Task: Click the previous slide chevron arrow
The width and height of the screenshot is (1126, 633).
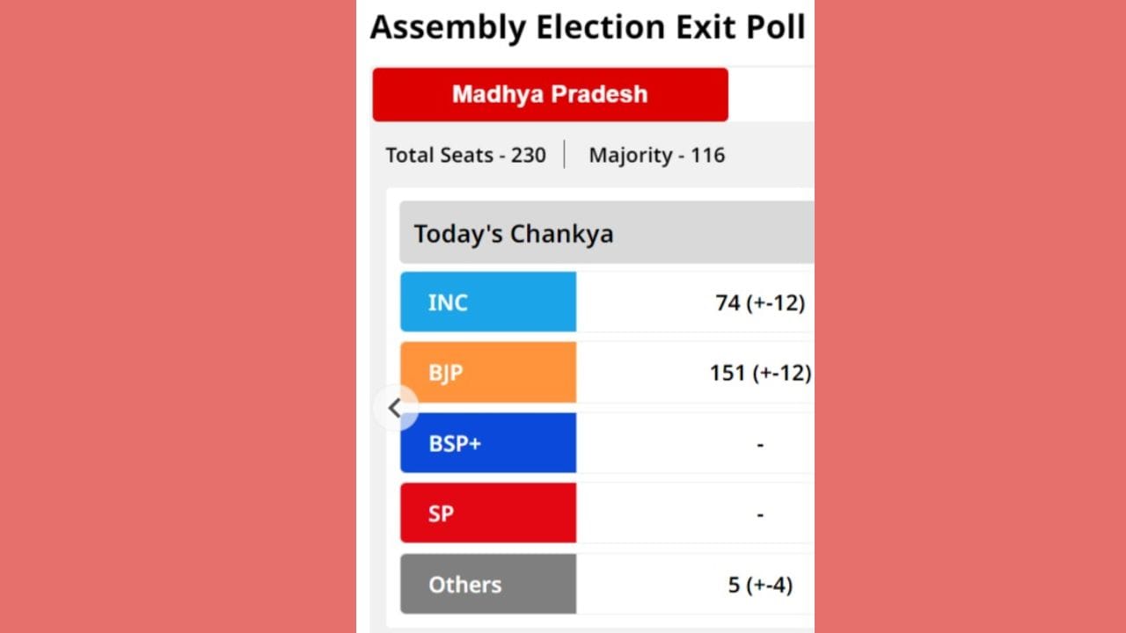Action: pyautogui.click(x=395, y=408)
